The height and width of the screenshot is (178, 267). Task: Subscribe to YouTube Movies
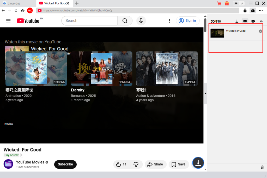tap(65, 164)
